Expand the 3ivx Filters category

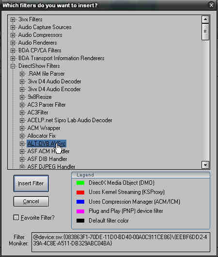pos(13,19)
